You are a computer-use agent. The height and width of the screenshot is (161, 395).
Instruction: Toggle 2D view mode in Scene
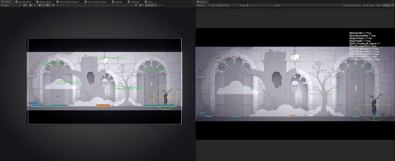coord(25,5)
